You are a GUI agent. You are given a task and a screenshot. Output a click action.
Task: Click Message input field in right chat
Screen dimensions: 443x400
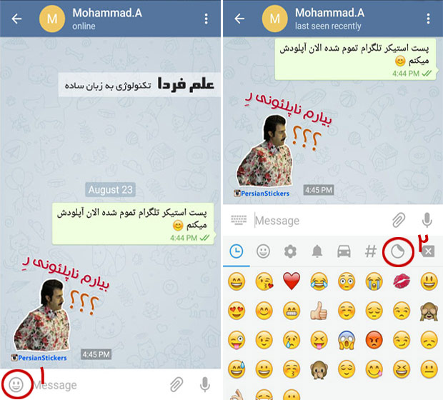(321, 220)
